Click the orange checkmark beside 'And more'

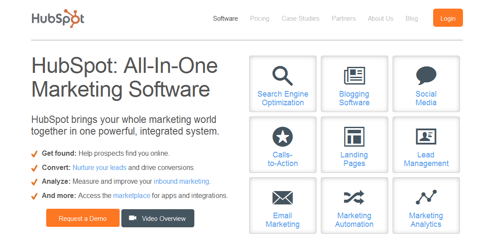(x=34, y=196)
